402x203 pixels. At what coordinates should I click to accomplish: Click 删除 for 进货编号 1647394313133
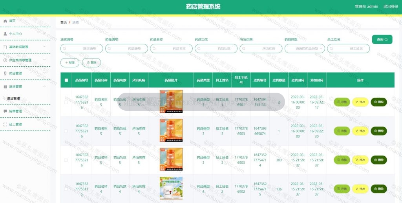pos(379,102)
